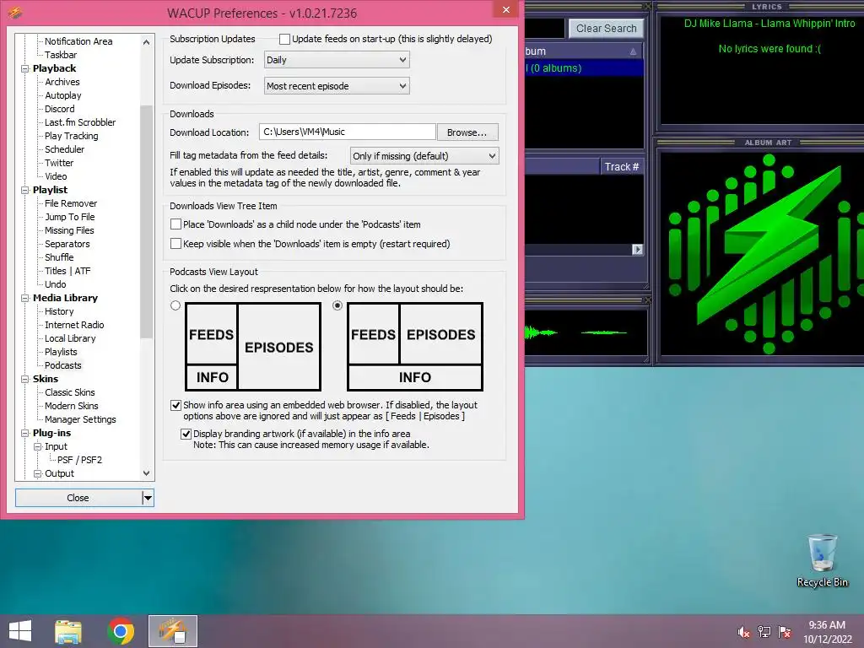The width and height of the screenshot is (864, 648).
Task: Select the Feeds over Info left layout radio
Action: 175,305
